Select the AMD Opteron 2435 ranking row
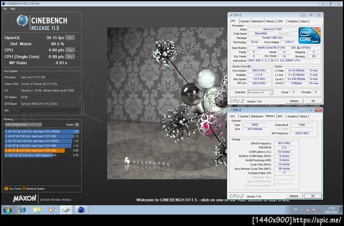The height and width of the screenshot is (226, 344). pyautogui.click(x=42, y=155)
